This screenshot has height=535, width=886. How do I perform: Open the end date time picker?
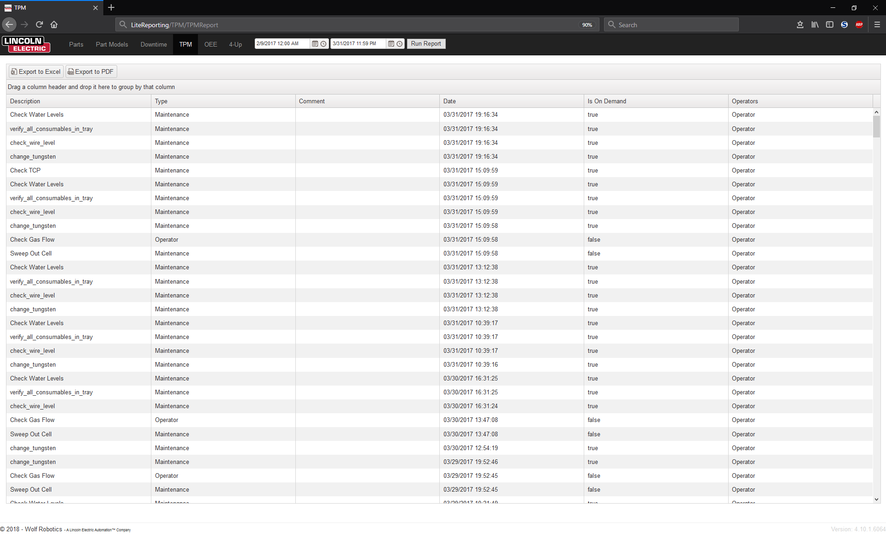[400, 44]
